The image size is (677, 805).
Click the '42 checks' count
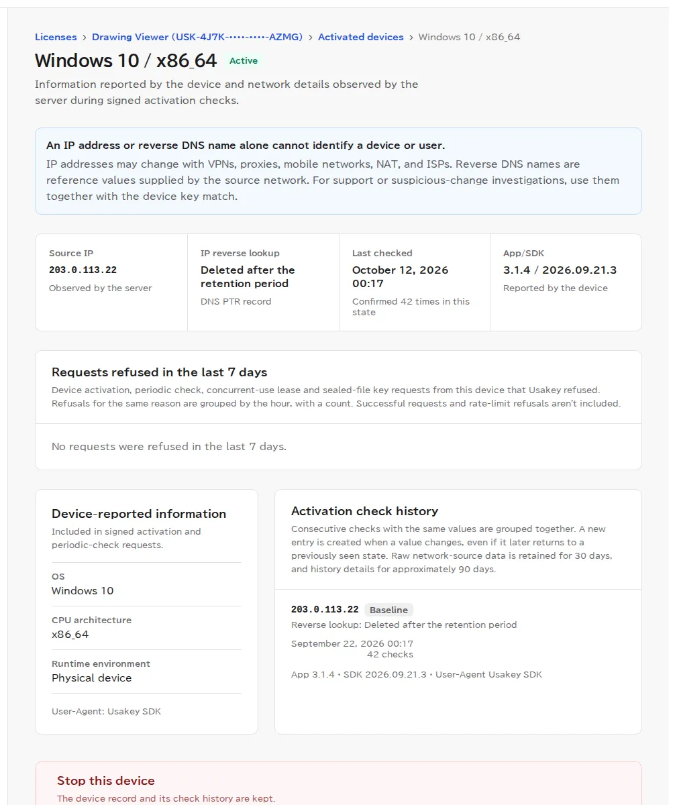coord(390,654)
